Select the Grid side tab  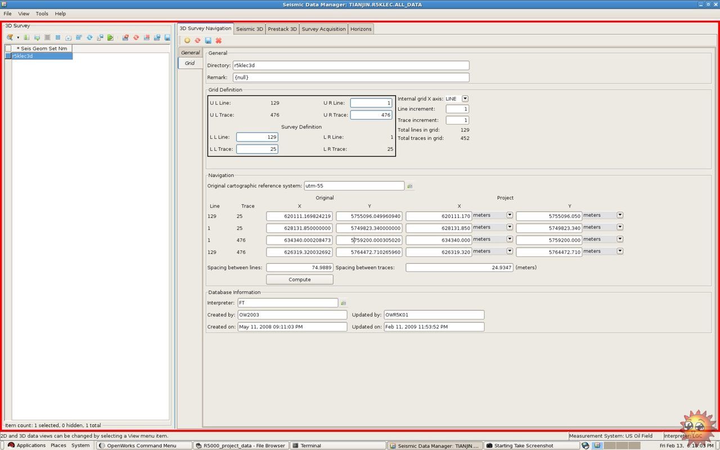[190, 63]
